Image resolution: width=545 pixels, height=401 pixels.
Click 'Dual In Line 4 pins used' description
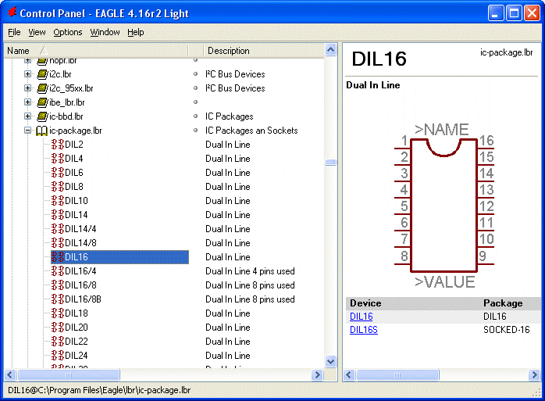pyautogui.click(x=250, y=270)
